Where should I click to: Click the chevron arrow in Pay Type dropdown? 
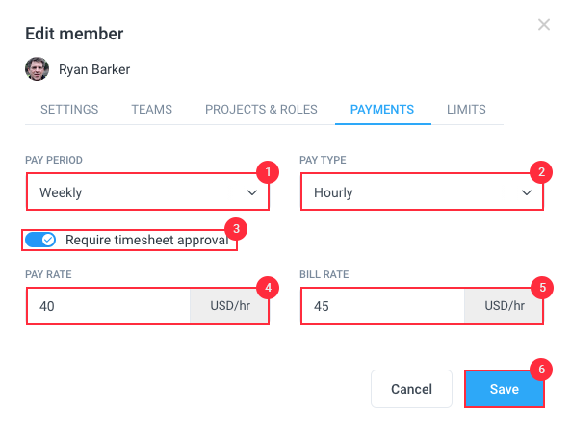(x=527, y=192)
